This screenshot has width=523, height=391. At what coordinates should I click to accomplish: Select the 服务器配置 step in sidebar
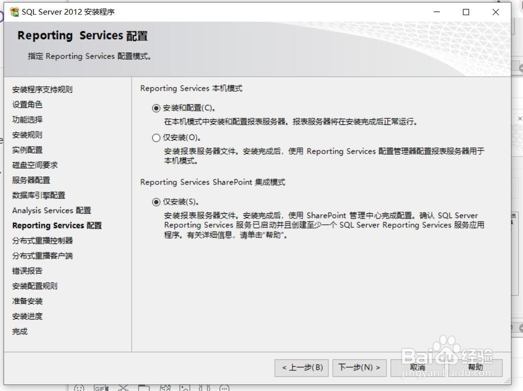31,180
